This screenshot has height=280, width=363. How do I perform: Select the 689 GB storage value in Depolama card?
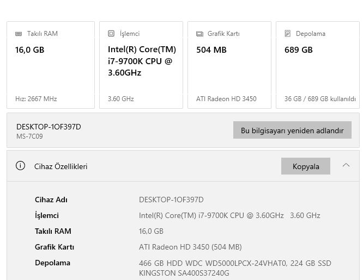coord(299,50)
